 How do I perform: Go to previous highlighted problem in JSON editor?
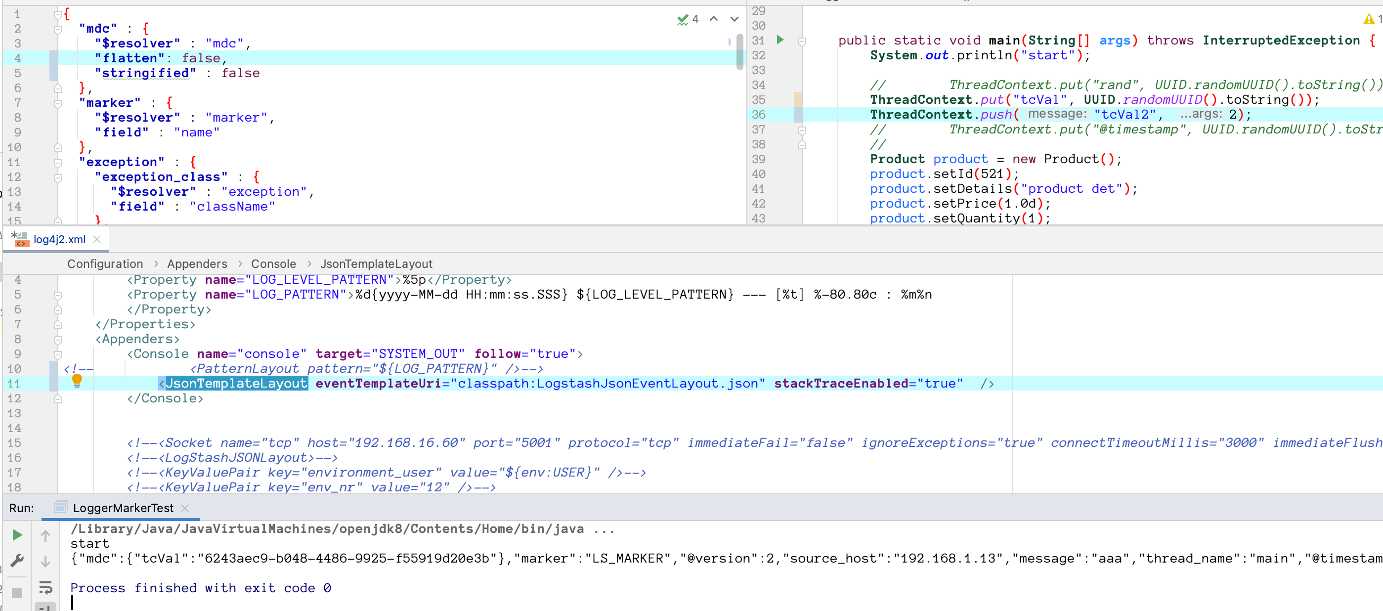click(714, 19)
